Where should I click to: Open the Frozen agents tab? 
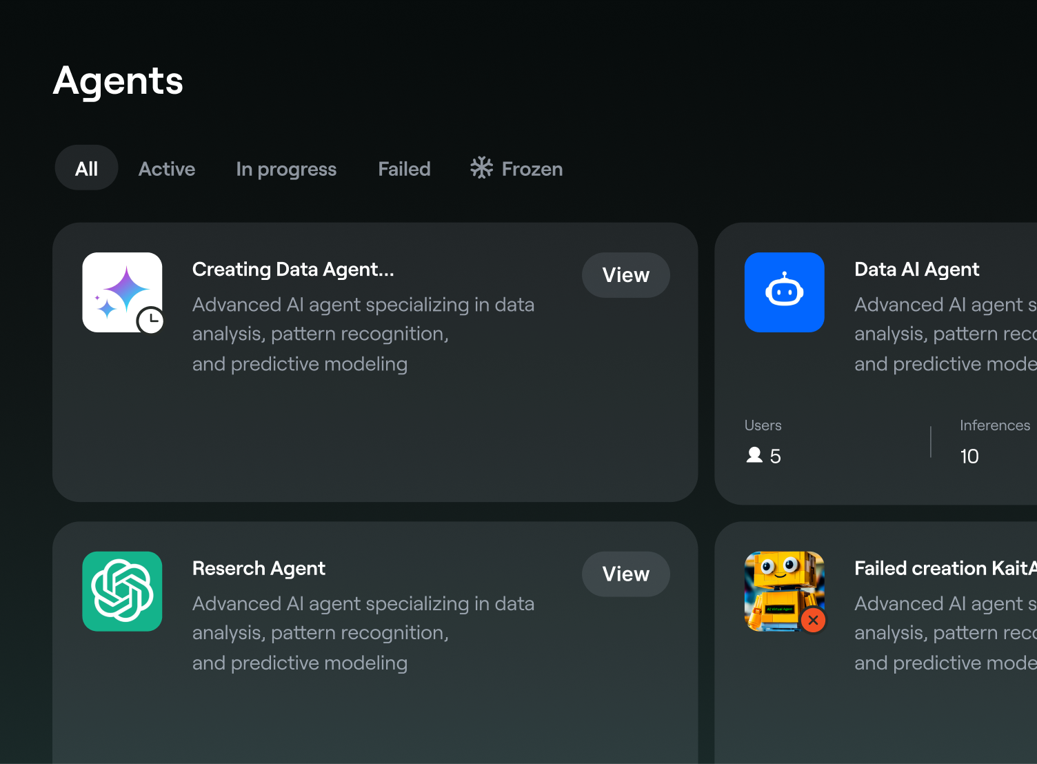tap(532, 169)
